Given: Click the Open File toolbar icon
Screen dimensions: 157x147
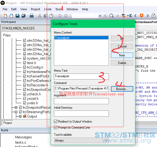Looking at the screenshot, I should [11, 16].
